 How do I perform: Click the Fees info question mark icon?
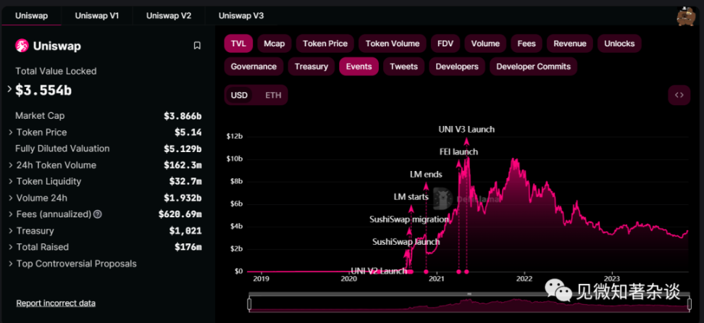point(98,214)
